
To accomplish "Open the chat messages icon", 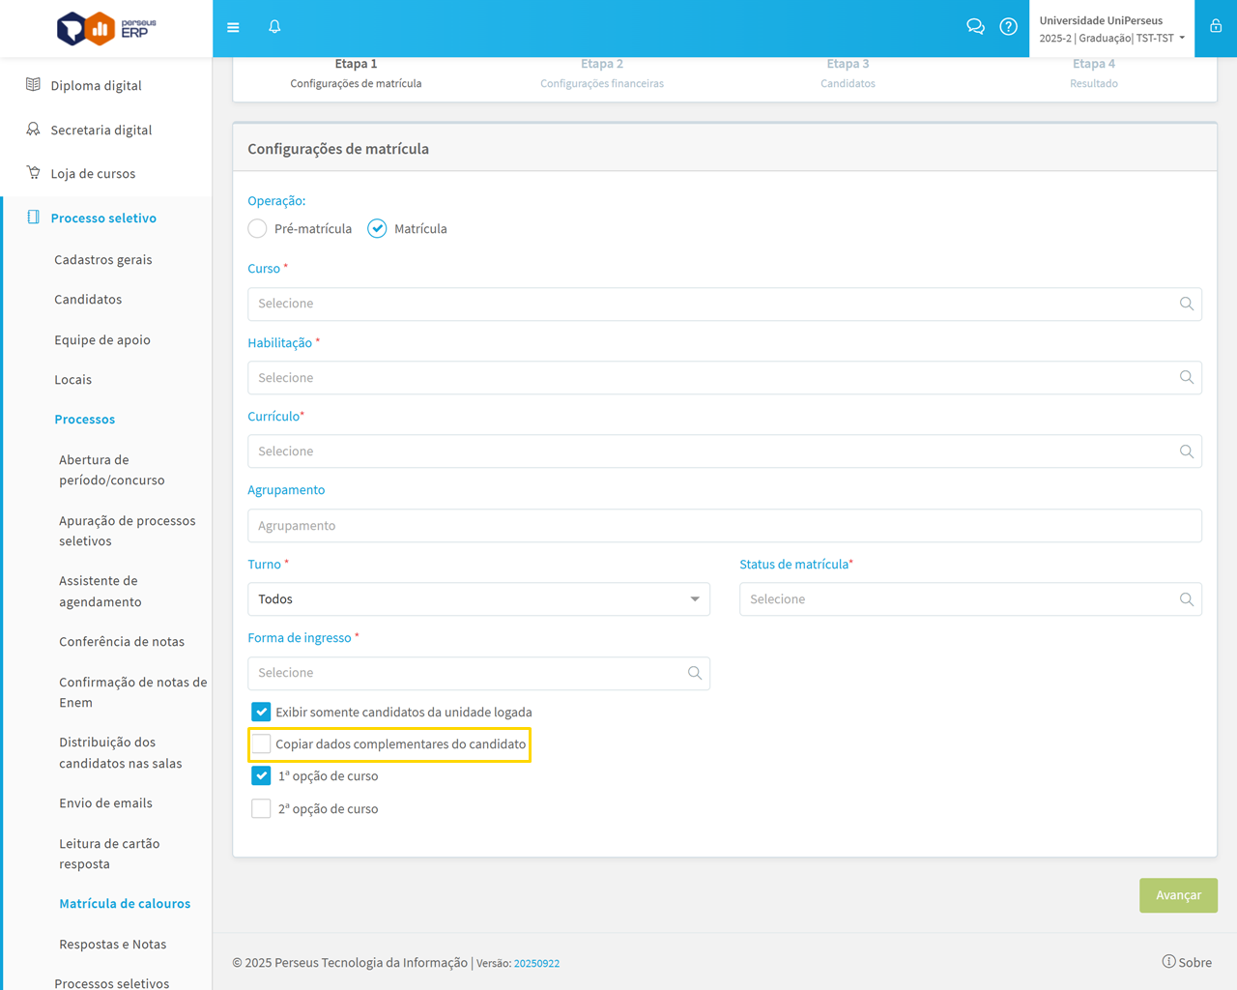I will click(x=975, y=27).
